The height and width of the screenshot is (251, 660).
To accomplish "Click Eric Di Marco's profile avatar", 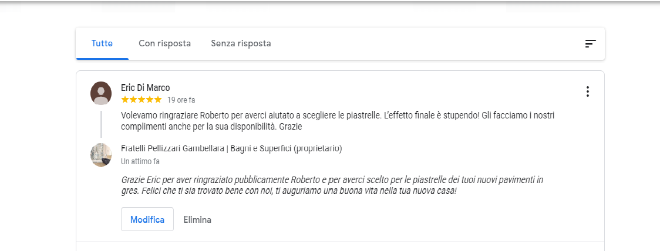I will (101, 93).
